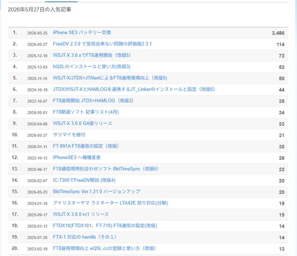
Task: Open FreeDV 2.3.0 で受信出来ない問題の評価版2.3.1 article
Action: (x=102, y=44)
